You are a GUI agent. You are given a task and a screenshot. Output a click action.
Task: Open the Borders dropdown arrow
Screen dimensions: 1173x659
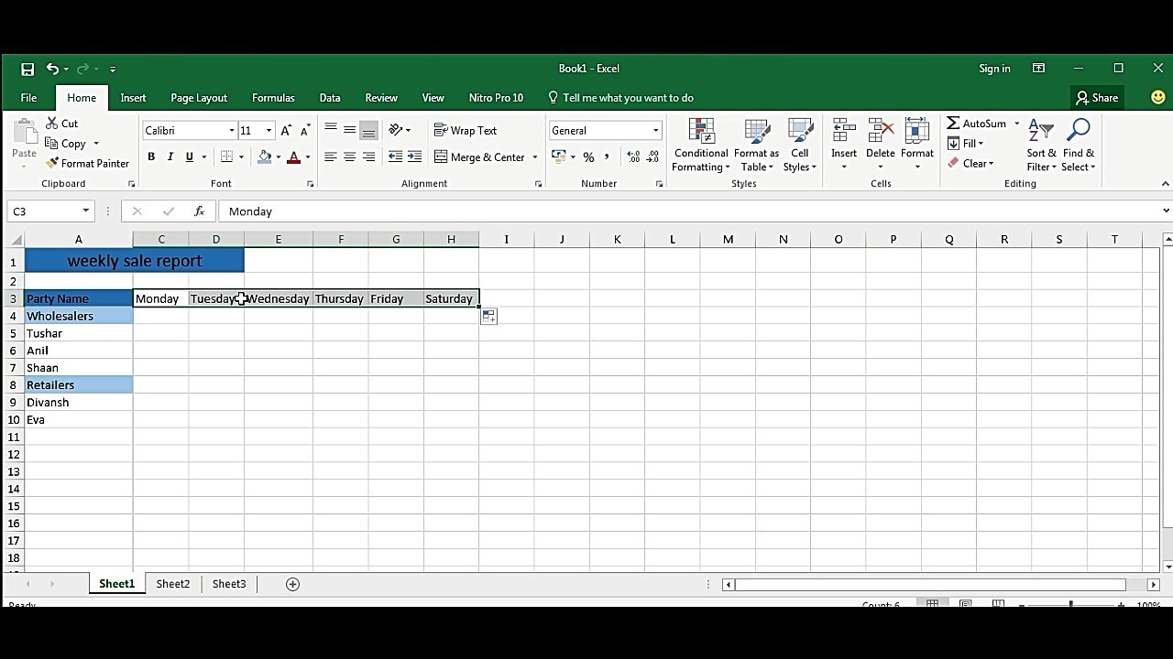coord(241,157)
